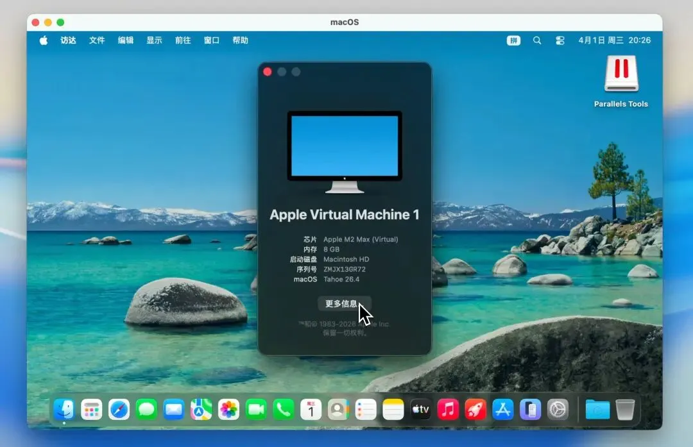Close the About This Mac window
Image resolution: width=693 pixels, height=447 pixels.
(268, 72)
